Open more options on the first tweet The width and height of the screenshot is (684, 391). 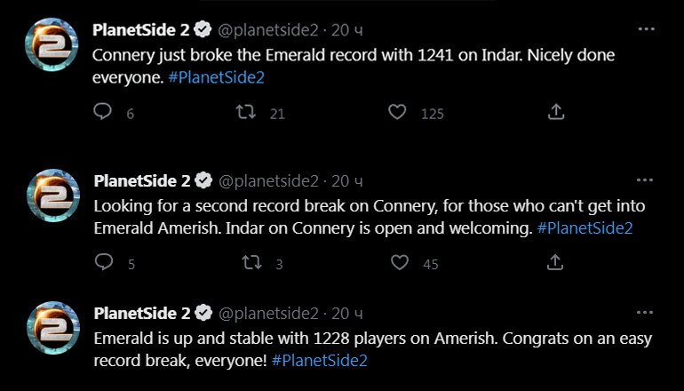coord(646,29)
